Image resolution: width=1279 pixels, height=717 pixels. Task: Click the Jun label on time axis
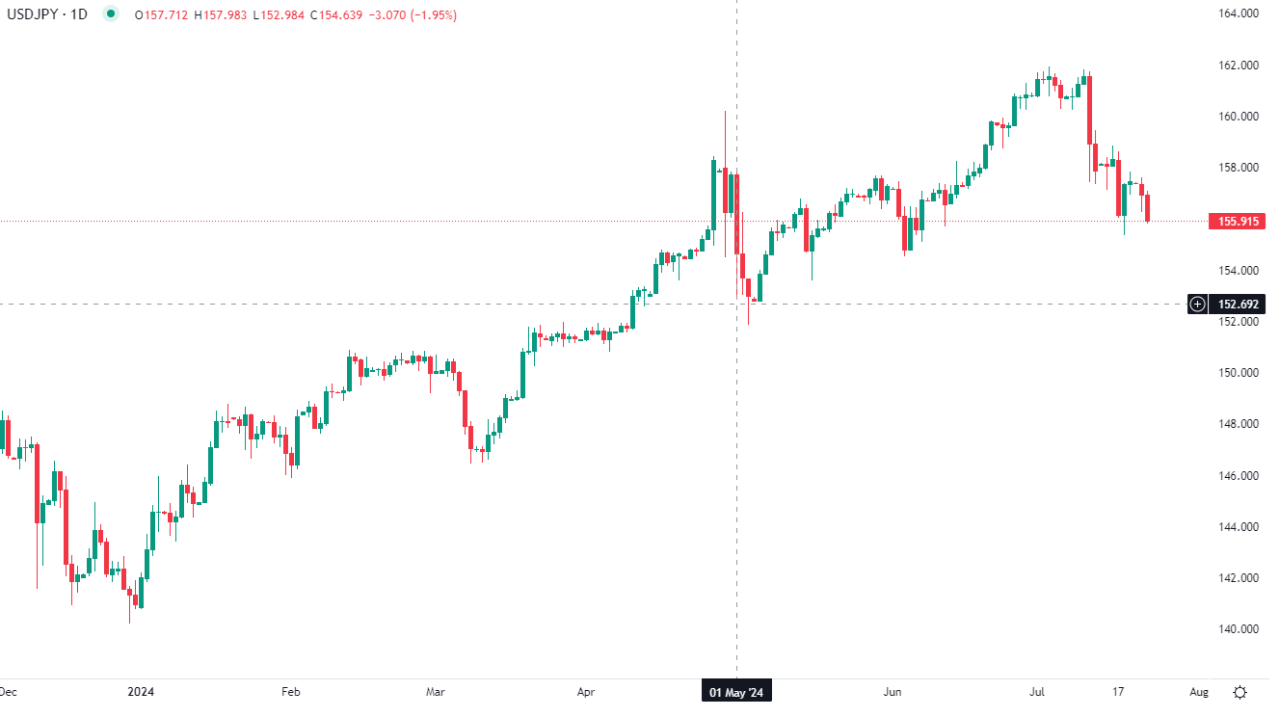pyautogui.click(x=893, y=692)
